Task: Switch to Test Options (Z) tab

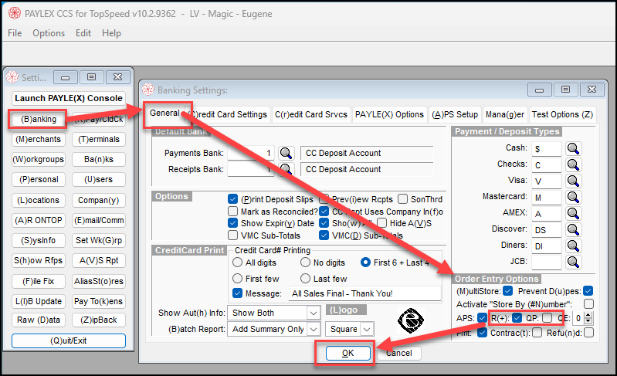Action: pyautogui.click(x=562, y=114)
